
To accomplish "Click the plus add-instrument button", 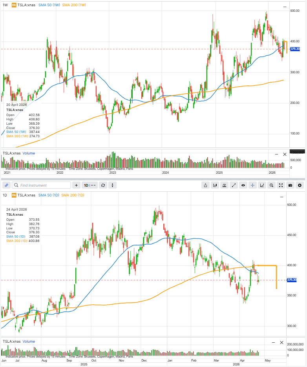I will 76,185.
